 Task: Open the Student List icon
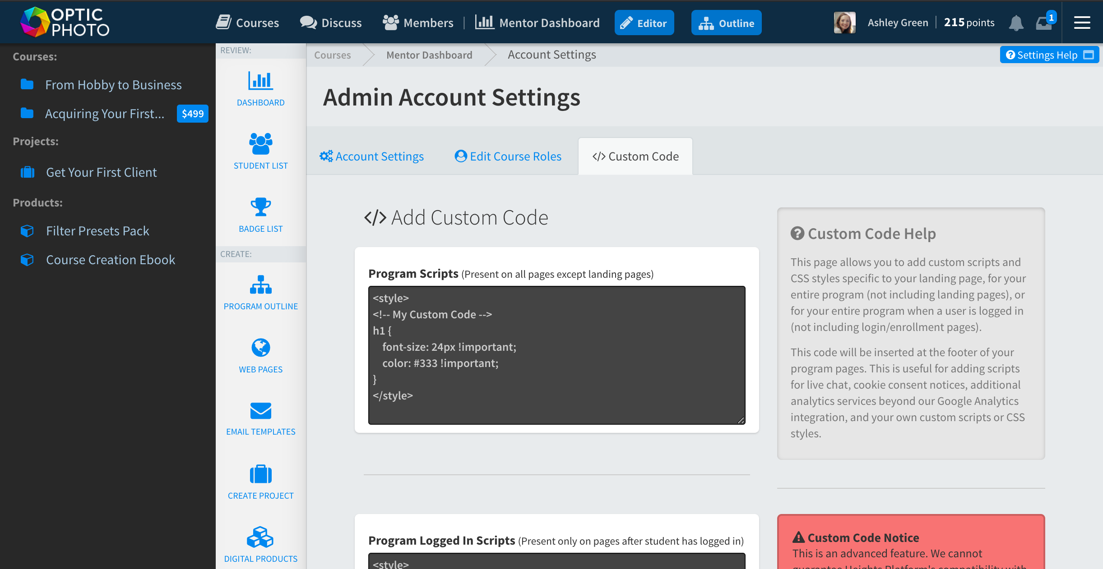click(x=260, y=144)
